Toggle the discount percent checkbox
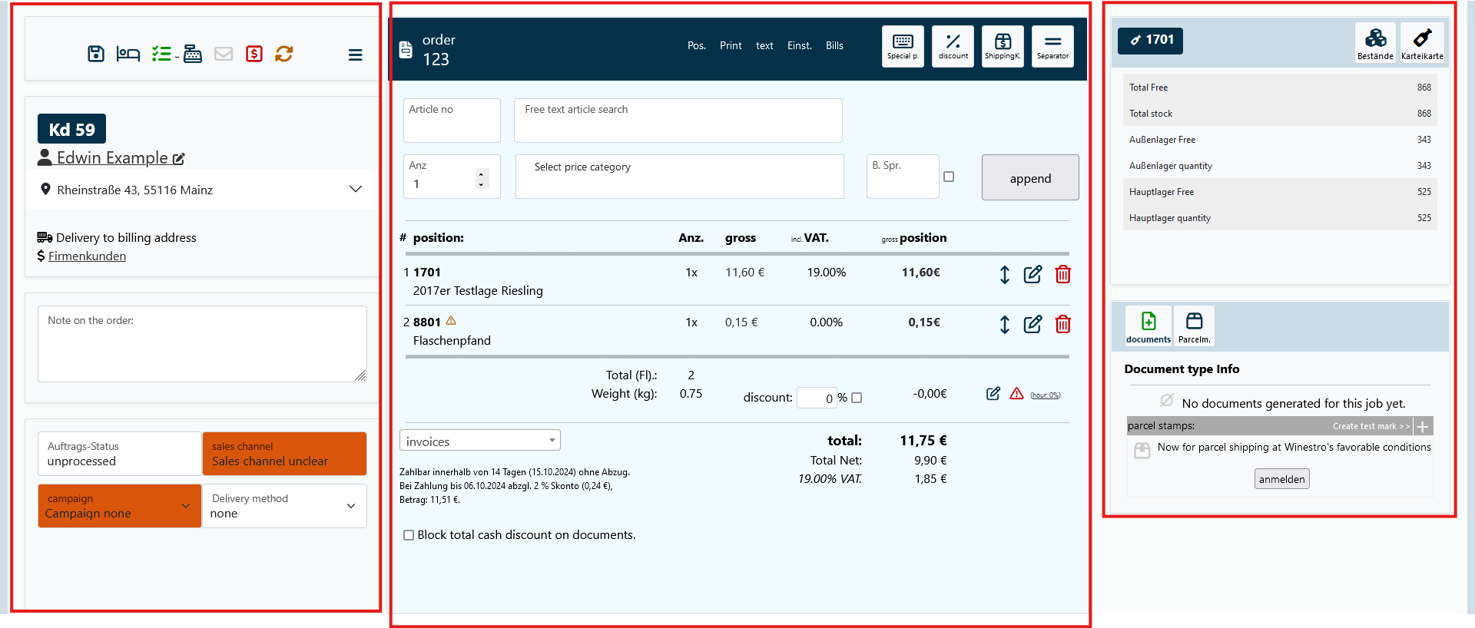 [x=857, y=398]
